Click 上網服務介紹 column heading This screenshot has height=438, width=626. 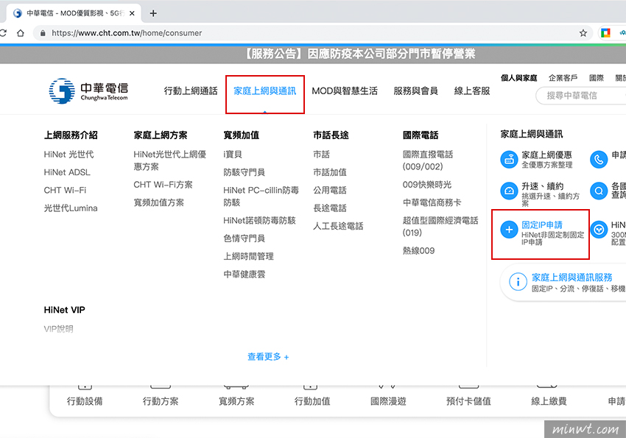[x=71, y=135]
